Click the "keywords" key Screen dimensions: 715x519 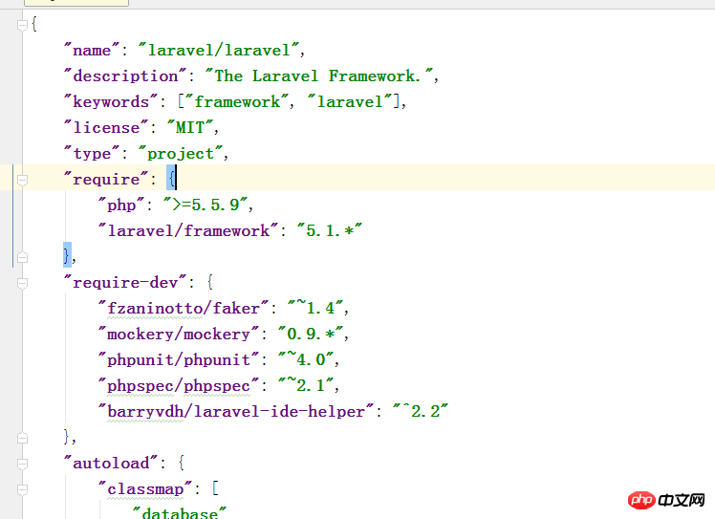111,101
